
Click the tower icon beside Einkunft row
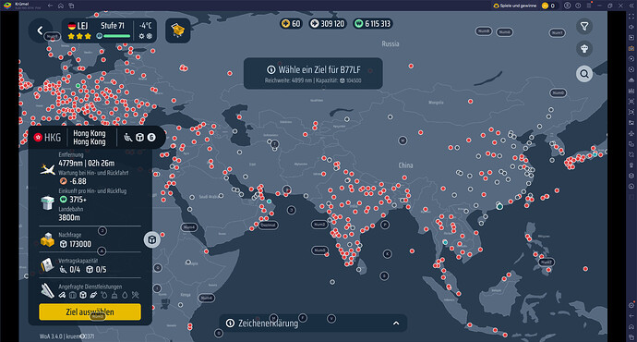(48, 202)
